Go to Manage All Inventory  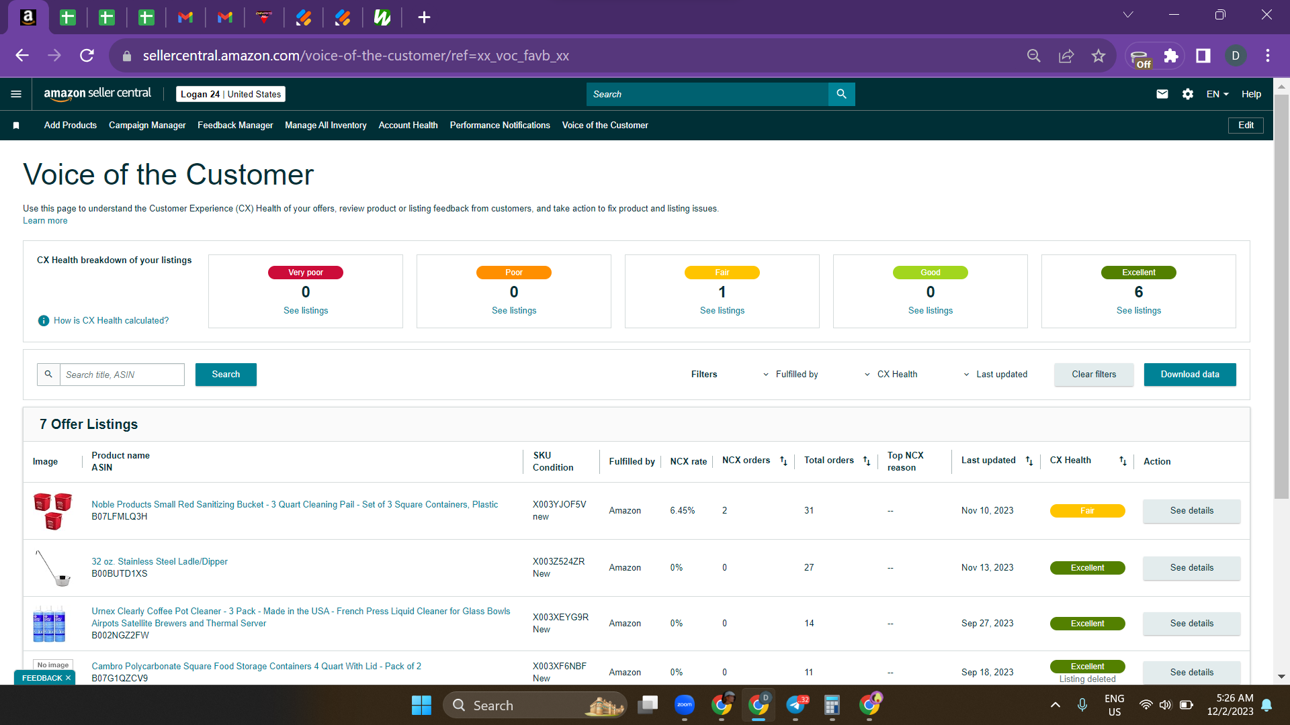(326, 126)
